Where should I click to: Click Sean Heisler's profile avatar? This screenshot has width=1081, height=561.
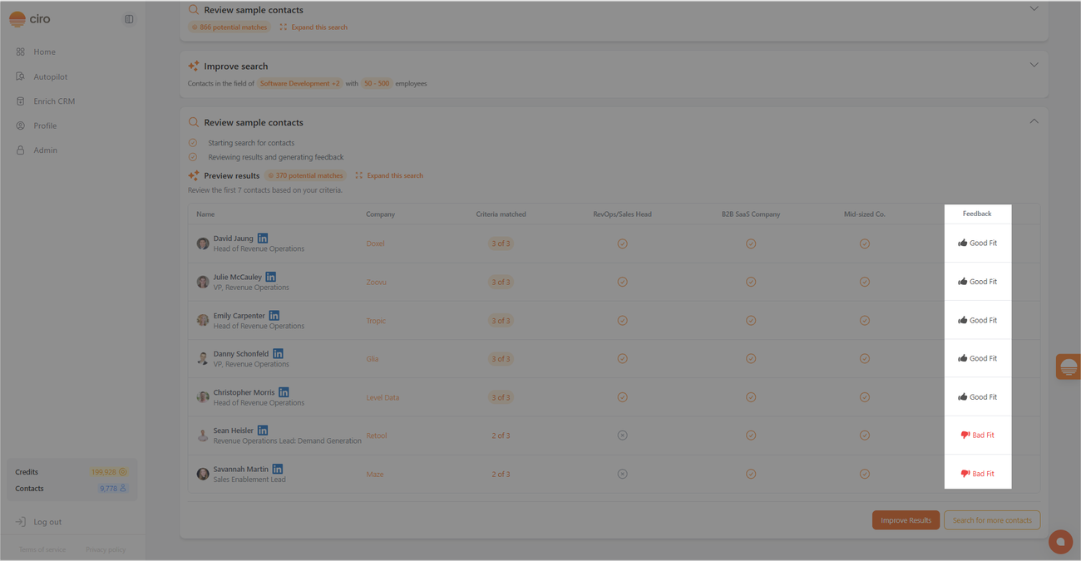[x=203, y=436]
